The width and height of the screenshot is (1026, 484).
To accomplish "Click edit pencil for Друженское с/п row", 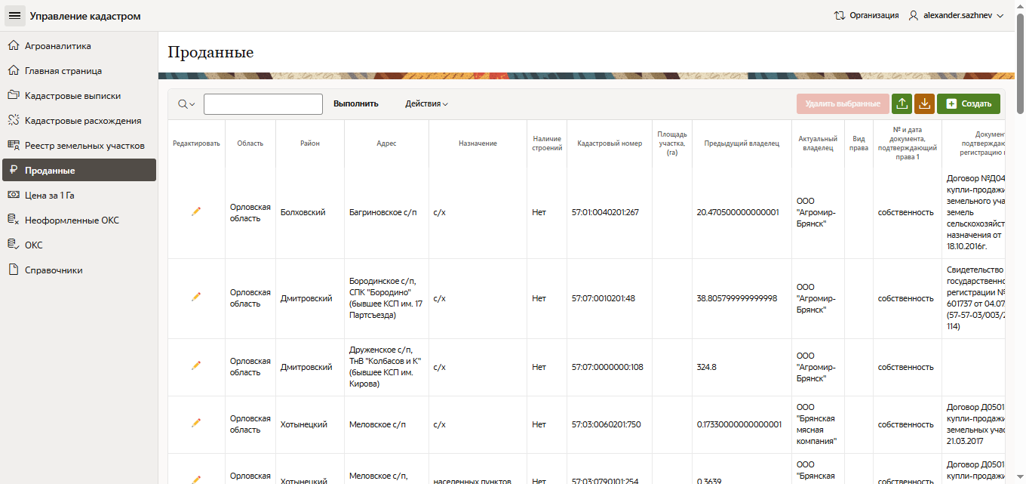I will [196, 366].
